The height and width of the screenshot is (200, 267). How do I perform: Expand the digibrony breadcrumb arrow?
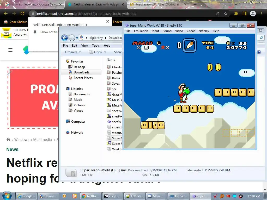[x=106, y=38]
